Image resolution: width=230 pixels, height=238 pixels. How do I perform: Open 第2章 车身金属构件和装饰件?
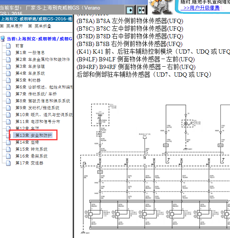click(43, 59)
